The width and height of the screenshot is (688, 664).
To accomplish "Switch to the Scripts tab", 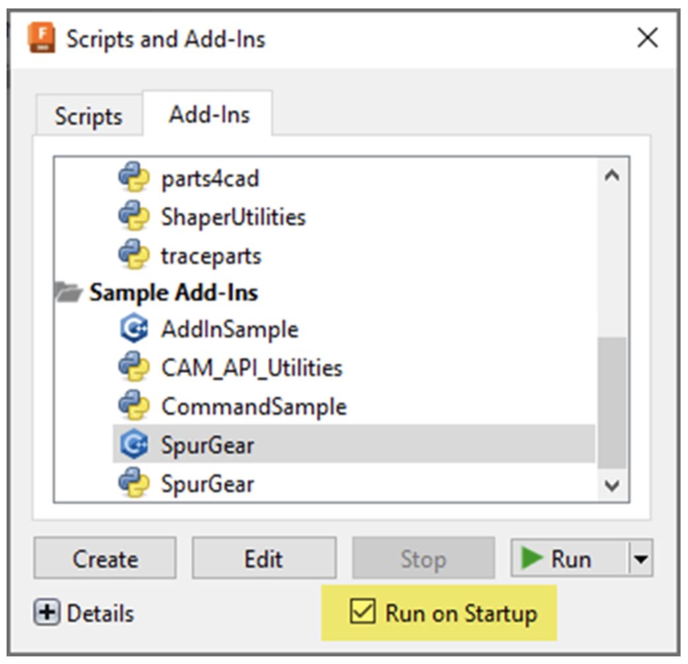I will 87,116.
